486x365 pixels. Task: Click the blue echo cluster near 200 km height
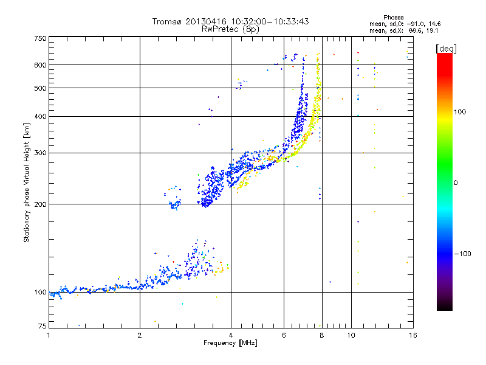[x=175, y=205]
